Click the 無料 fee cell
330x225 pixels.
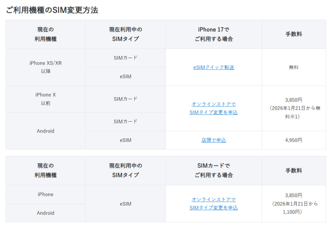point(294,67)
